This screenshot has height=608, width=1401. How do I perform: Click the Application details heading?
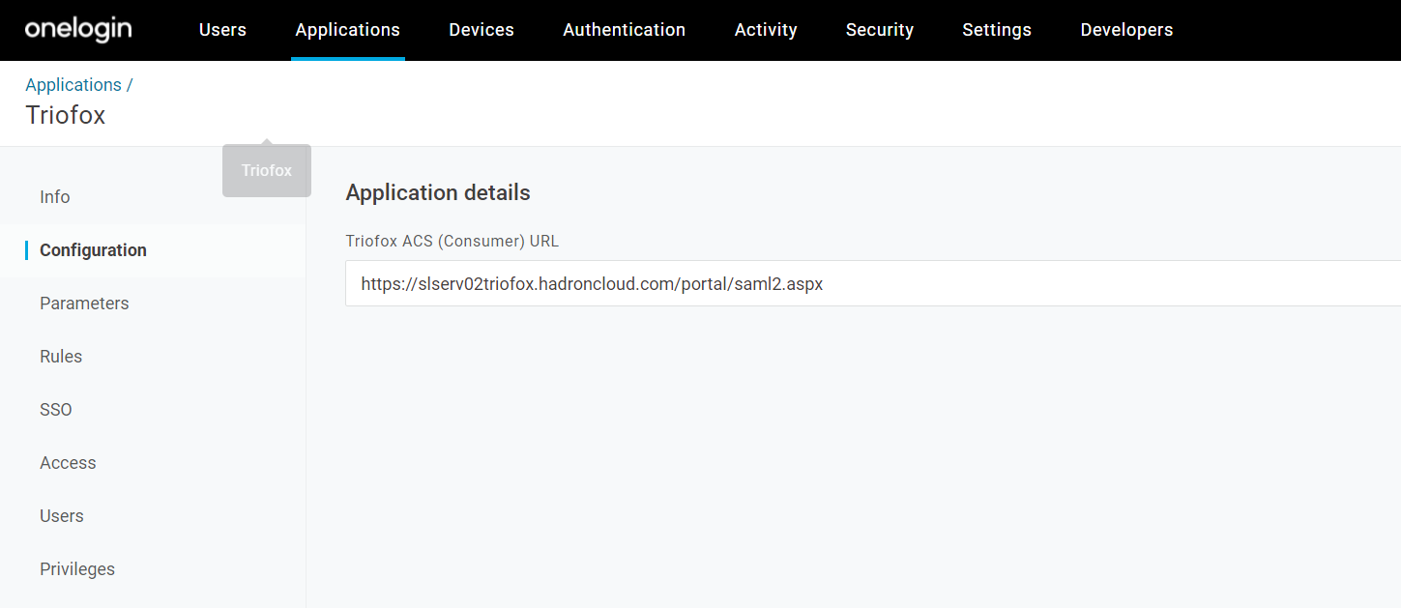tap(438, 192)
